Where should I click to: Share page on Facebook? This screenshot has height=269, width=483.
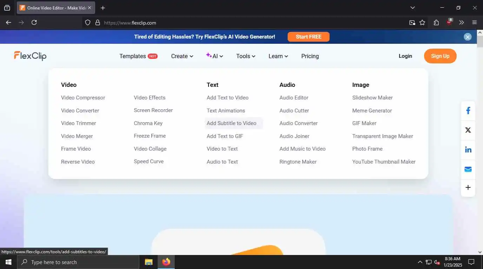(x=468, y=111)
